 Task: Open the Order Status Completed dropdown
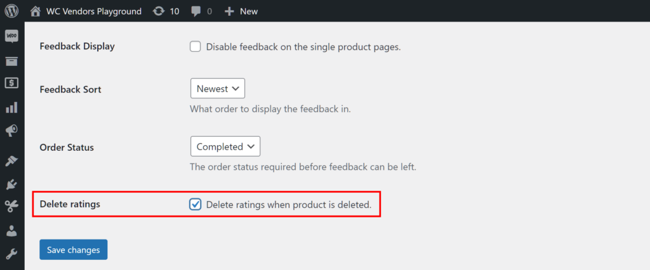tap(225, 146)
